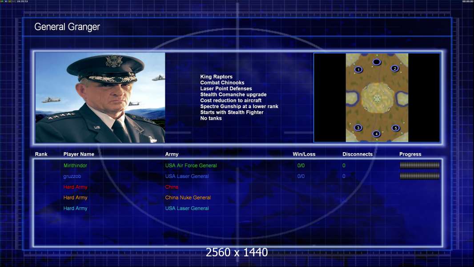Click Mirithindor's disconnects count
This screenshot has height=267, width=474.
click(344, 166)
